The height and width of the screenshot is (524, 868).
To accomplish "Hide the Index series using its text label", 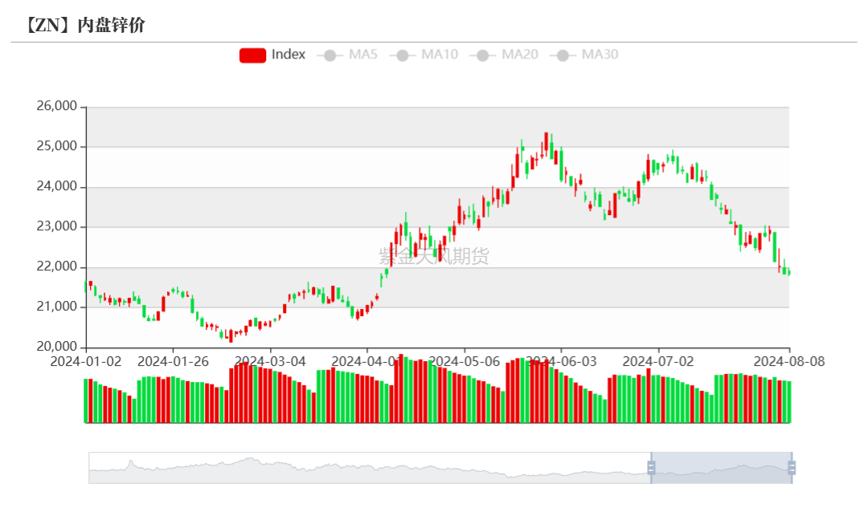I will [x=289, y=55].
